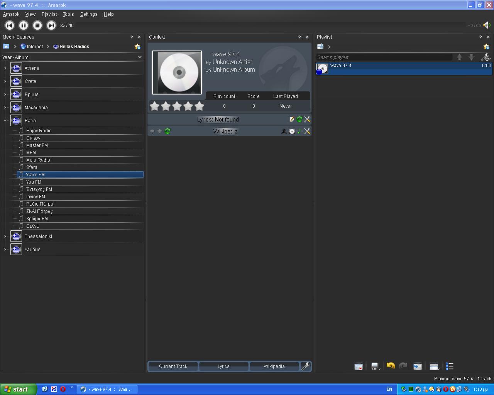The width and height of the screenshot is (494, 395).
Task: Open the Amarok menu
Action: click(x=11, y=14)
